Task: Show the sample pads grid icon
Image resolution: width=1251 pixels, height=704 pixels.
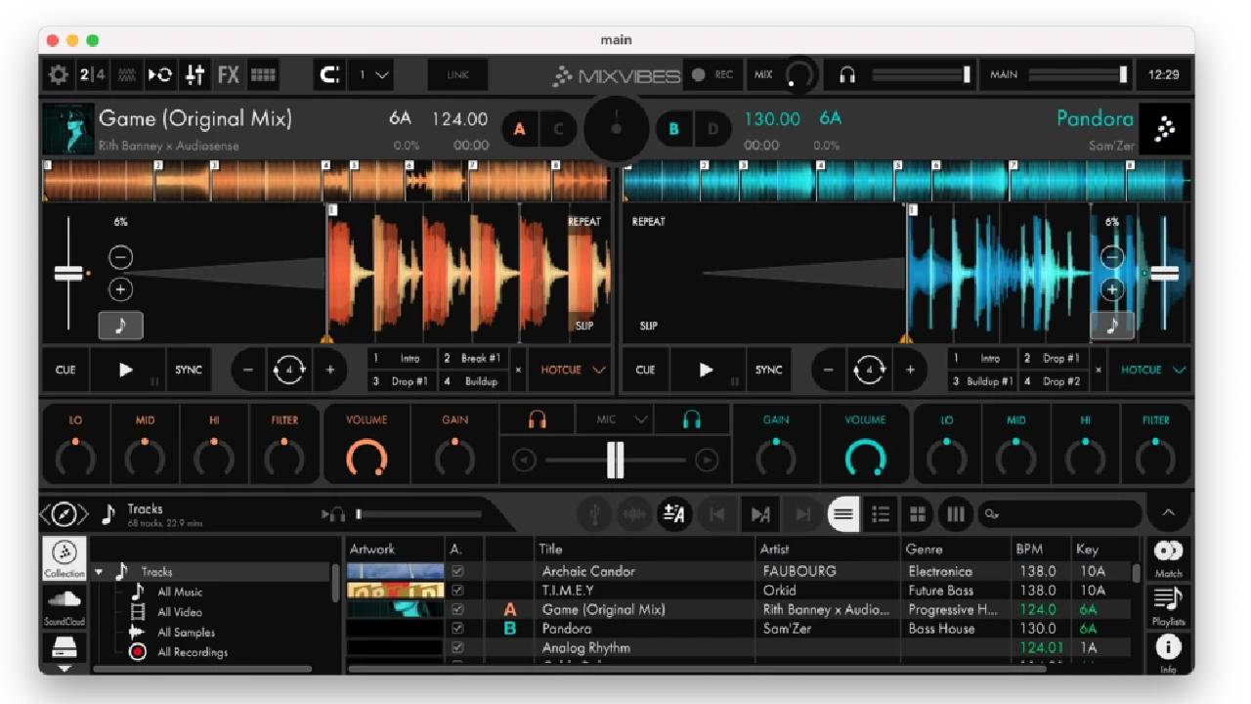Action: [x=263, y=74]
